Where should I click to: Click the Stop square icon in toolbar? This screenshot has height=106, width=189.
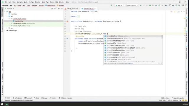pos(162,5)
